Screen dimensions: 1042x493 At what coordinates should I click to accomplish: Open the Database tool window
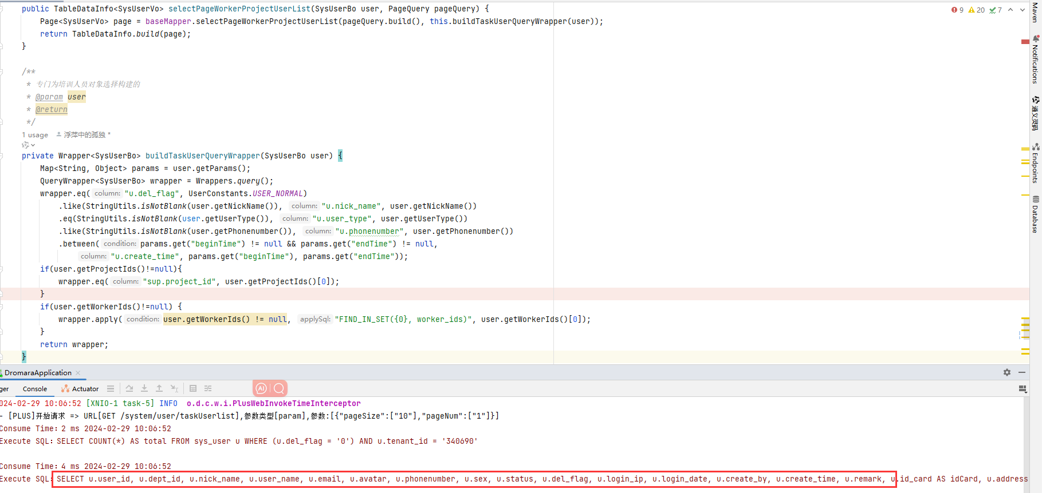pyautogui.click(x=1035, y=214)
